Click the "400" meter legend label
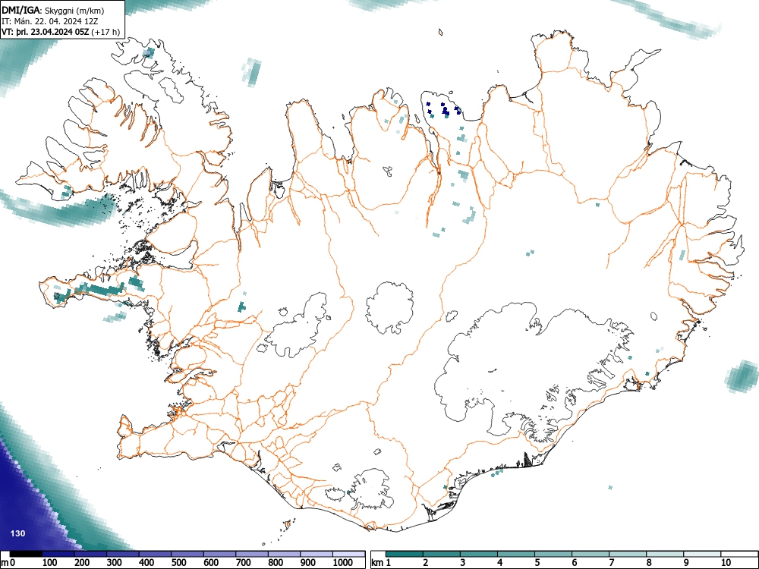The width and height of the screenshot is (759, 569). (x=146, y=563)
